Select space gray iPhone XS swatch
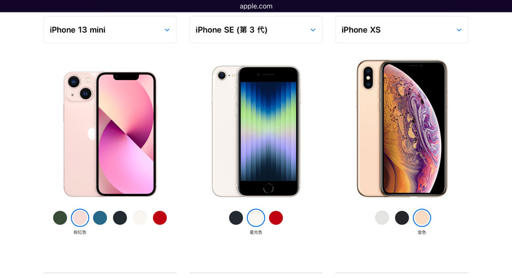The image size is (512, 278). pos(402,218)
